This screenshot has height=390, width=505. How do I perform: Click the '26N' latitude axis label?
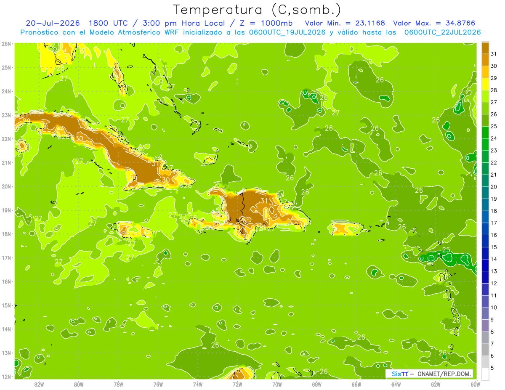click(6, 44)
